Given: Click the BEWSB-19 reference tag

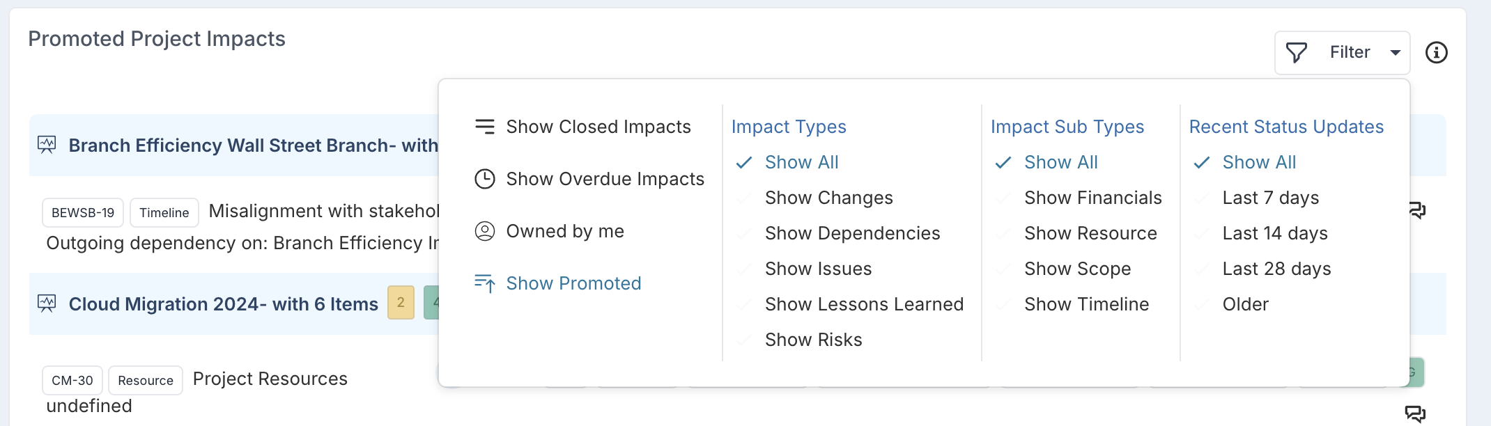Looking at the screenshot, I should click(83, 213).
